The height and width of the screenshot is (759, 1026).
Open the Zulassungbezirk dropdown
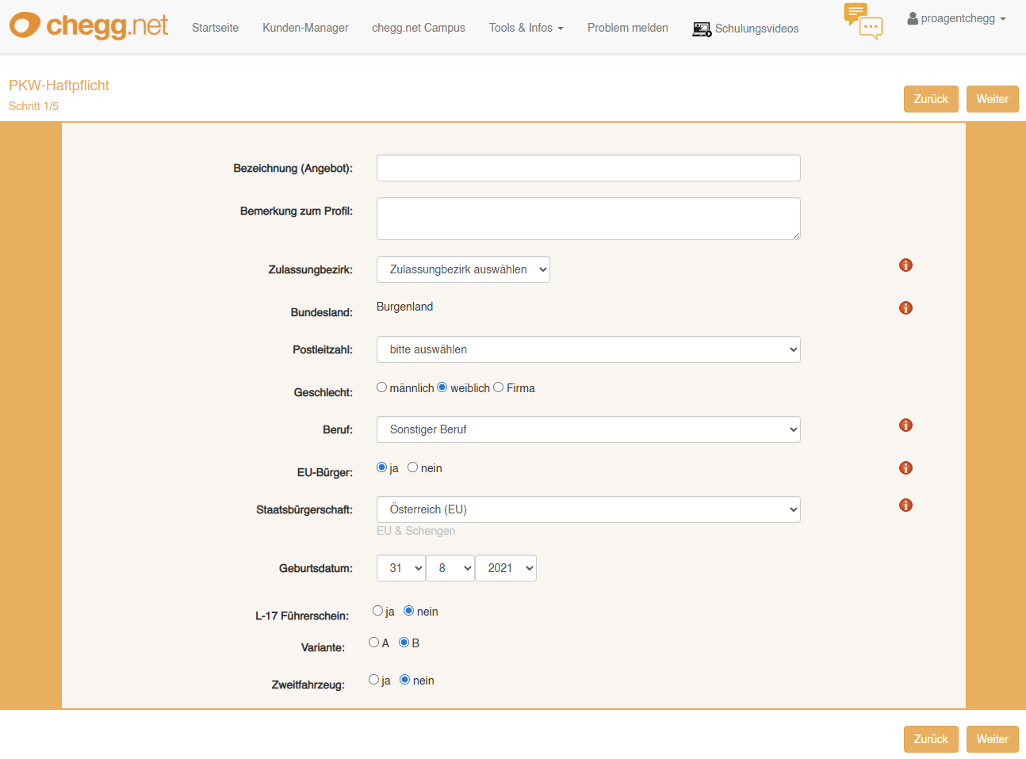tap(463, 269)
